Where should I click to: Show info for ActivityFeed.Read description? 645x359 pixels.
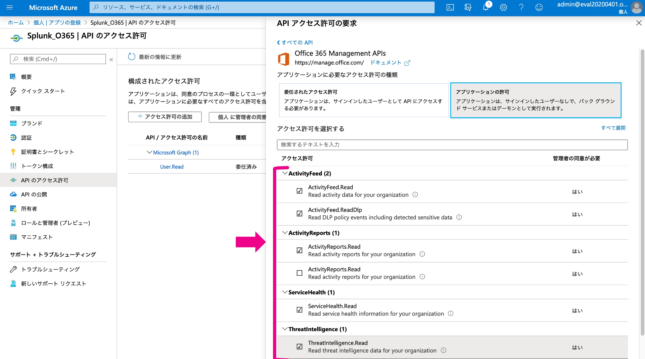415,195
